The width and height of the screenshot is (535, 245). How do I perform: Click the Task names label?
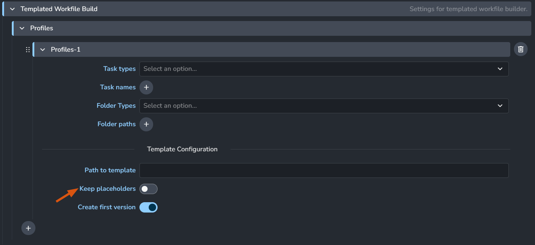[118, 87]
